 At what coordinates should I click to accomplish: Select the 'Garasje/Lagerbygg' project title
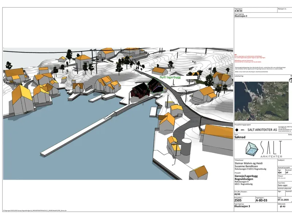pos(246,176)
